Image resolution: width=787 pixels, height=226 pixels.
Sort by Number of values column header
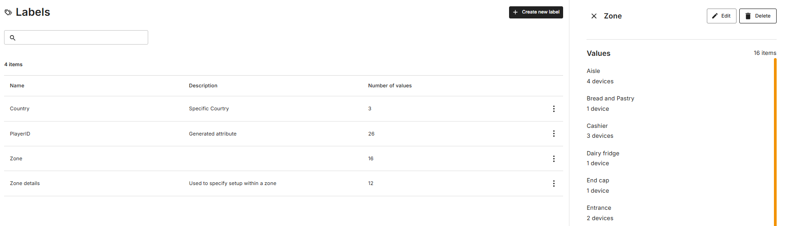click(390, 86)
